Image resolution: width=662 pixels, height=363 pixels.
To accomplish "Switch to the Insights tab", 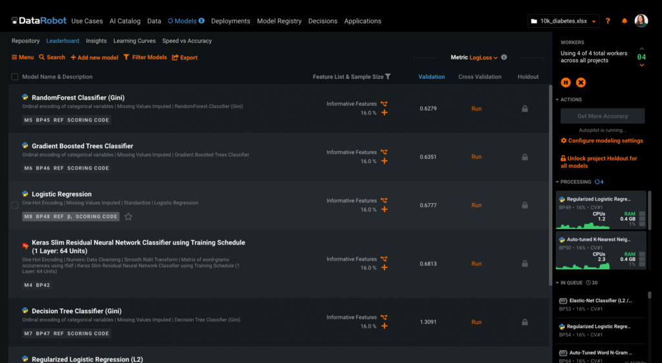I will [x=96, y=41].
